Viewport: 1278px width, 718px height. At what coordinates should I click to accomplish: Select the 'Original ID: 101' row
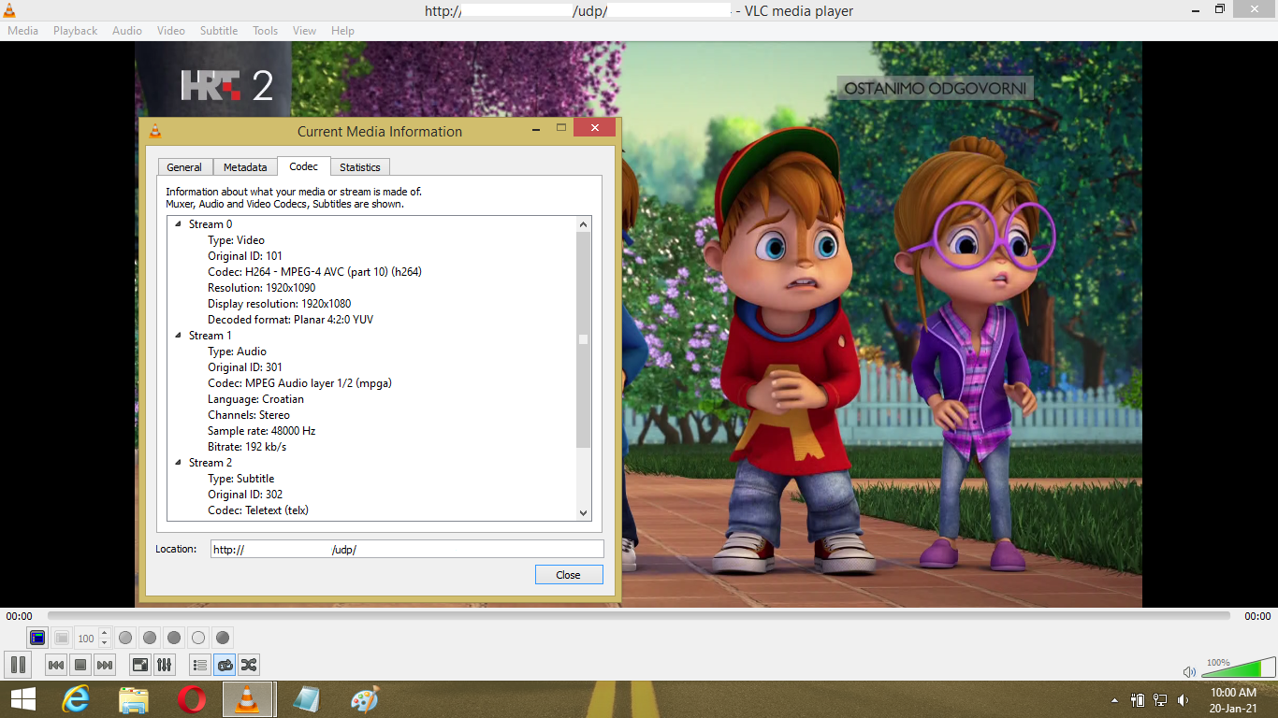pos(245,256)
